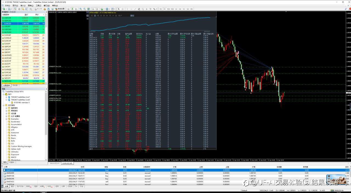Select the MACD indicator in Navigator
351x193 pixels.
click(13, 157)
